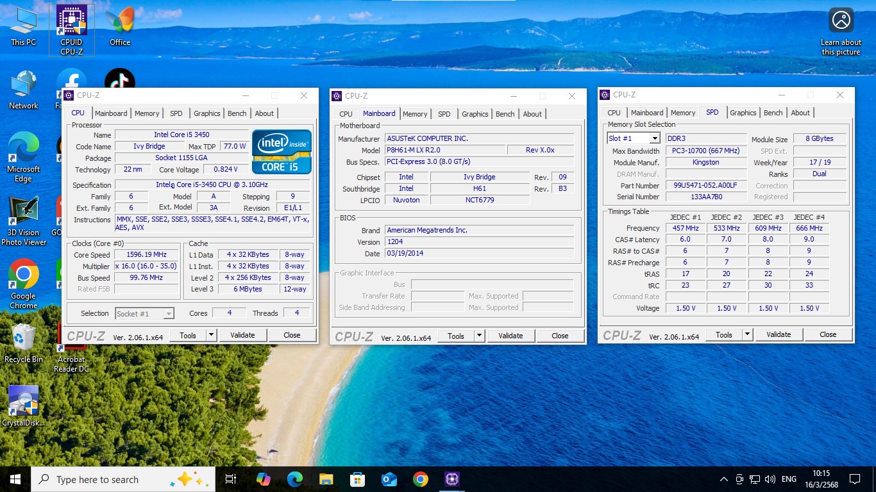876x492 pixels.
Task: Open Microsoft Edge in the taskbar
Action: pyautogui.click(x=295, y=479)
